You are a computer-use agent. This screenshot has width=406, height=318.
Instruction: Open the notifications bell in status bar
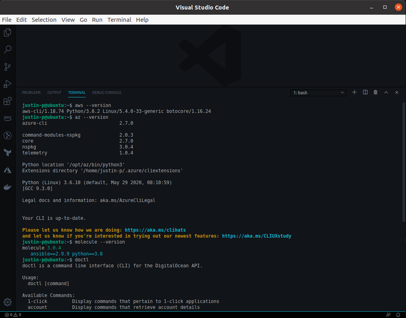click(398, 315)
